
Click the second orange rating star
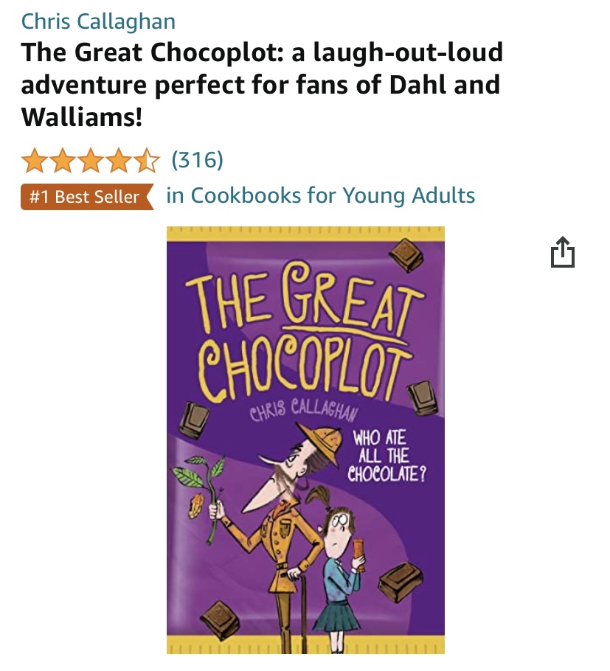coord(63,161)
